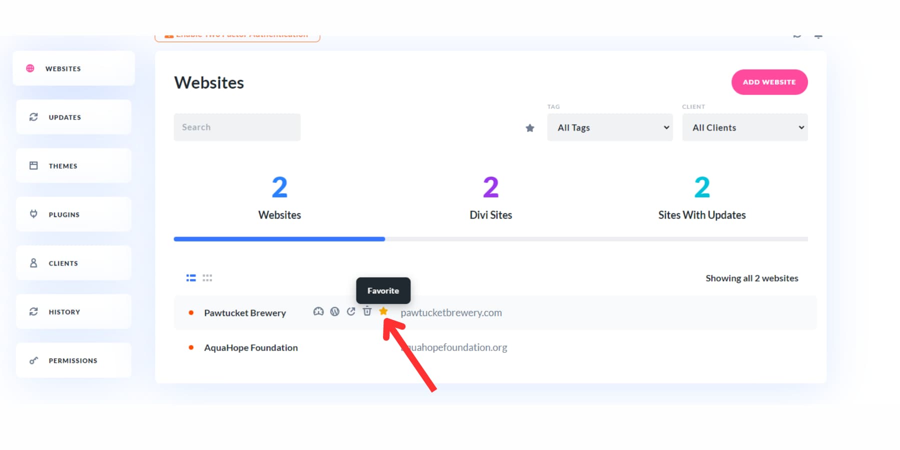Click the trash icon for Pawtucket Brewery

click(367, 311)
